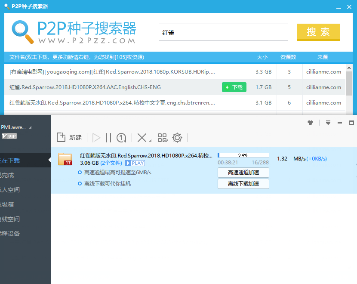Screen dimensions: 357x284
Task: Click the 离线下载加速 offline acceleration button
Action: pyautogui.click(x=243, y=184)
